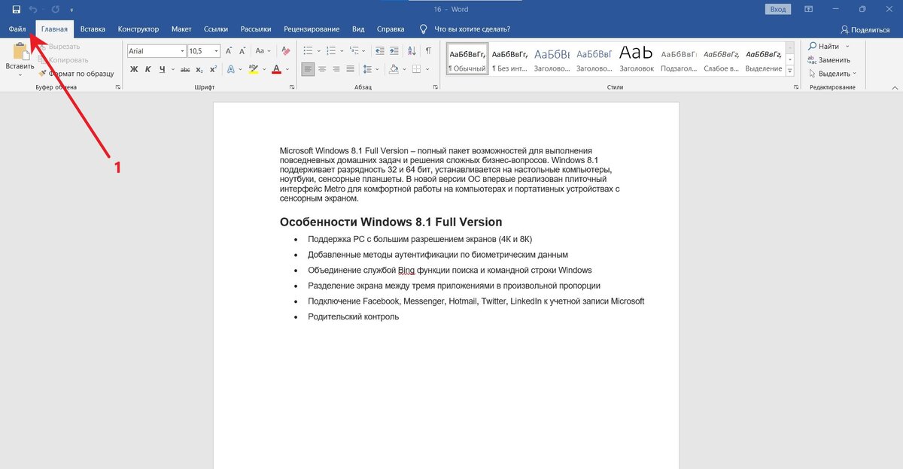The width and height of the screenshot is (903, 469).
Task: Click the heading 'Особенности Windows 8.1 Full Version'
Action: tap(391, 222)
